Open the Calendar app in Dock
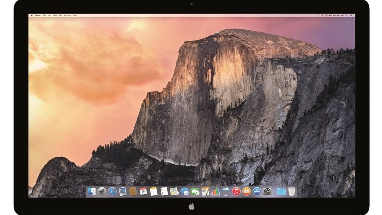The width and height of the screenshot is (382, 215). (143, 191)
